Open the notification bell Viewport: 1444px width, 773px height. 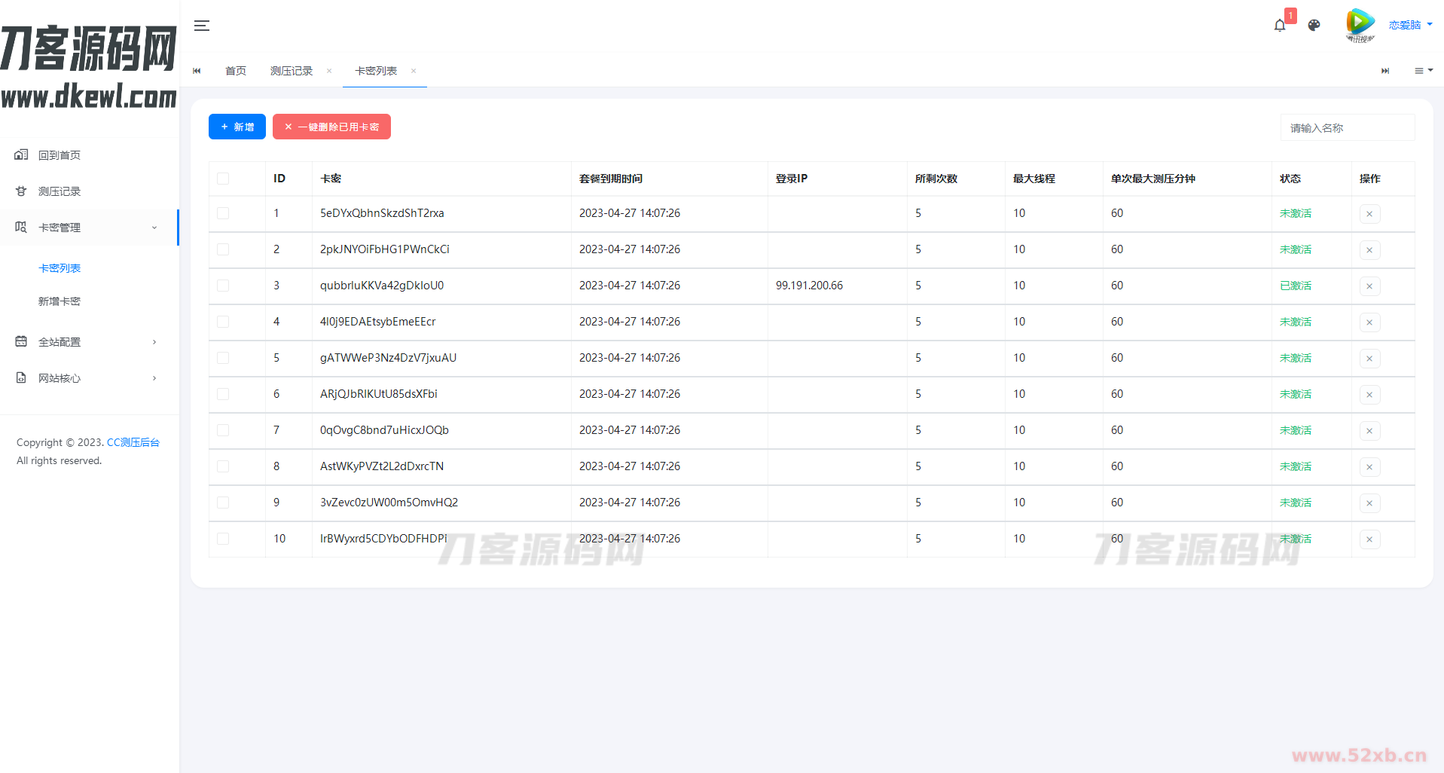tap(1280, 26)
